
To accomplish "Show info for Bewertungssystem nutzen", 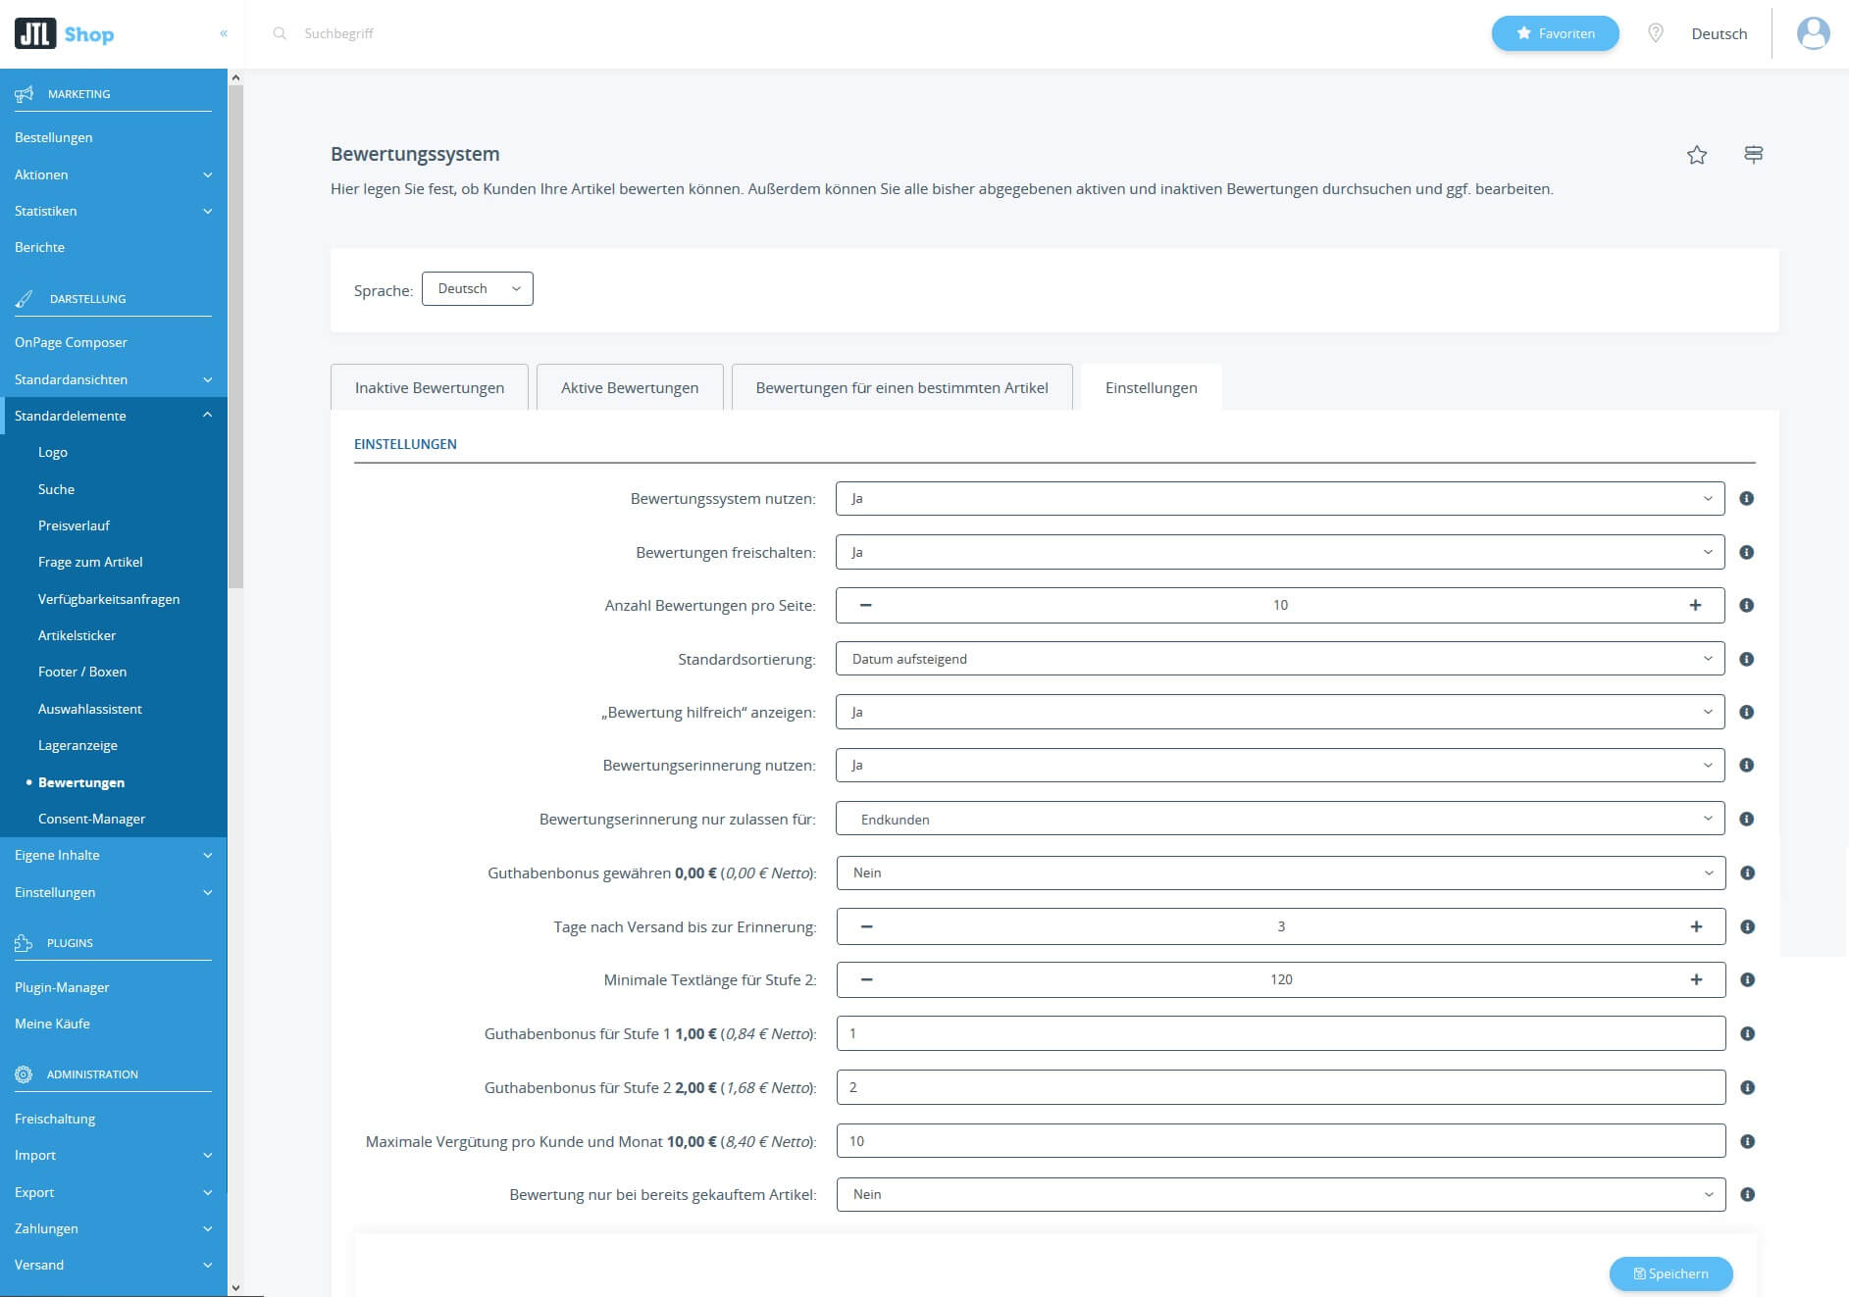I will point(1746,498).
